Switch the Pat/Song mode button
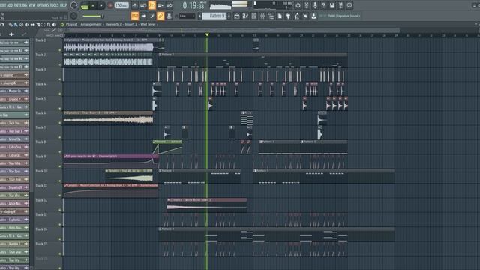Image resolution: width=480 pixels, height=270 pixels. coord(85,5)
